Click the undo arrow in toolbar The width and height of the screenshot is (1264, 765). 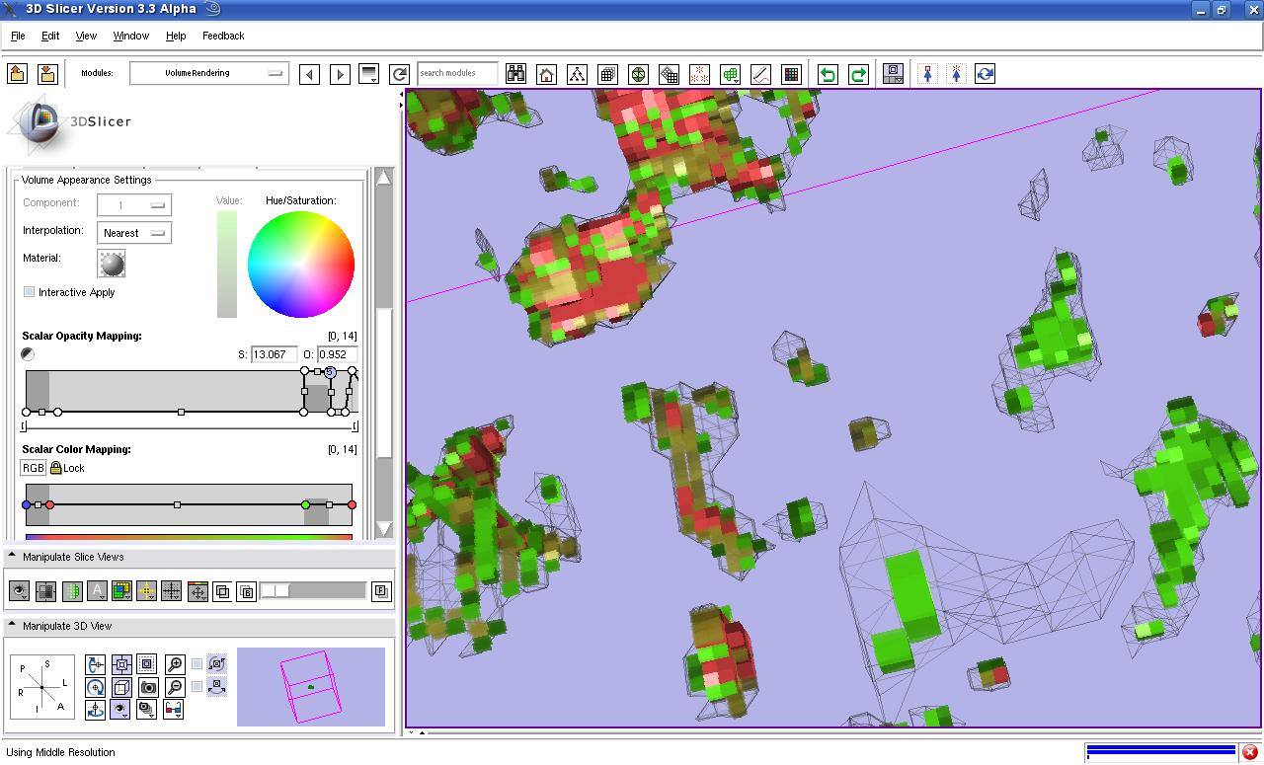pyautogui.click(x=828, y=74)
